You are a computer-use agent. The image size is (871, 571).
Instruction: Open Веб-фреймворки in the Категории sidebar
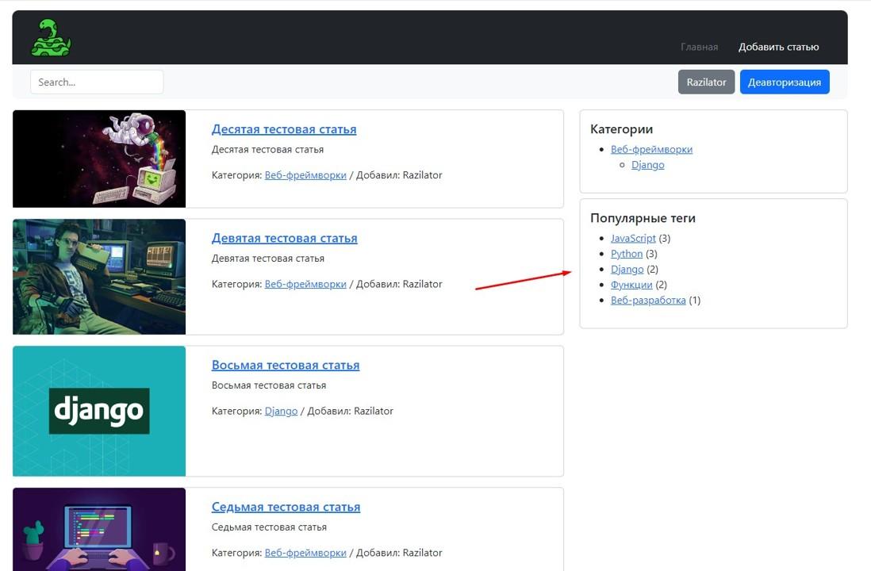[x=651, y=149]
